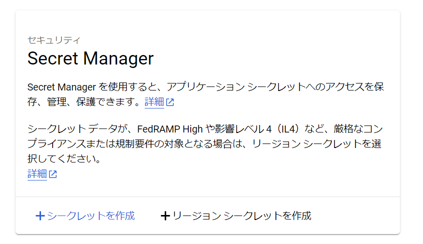Click external-link icon beside lower 詳細
The width and height of the screenshot is (423, 244).
coord(53,174)
